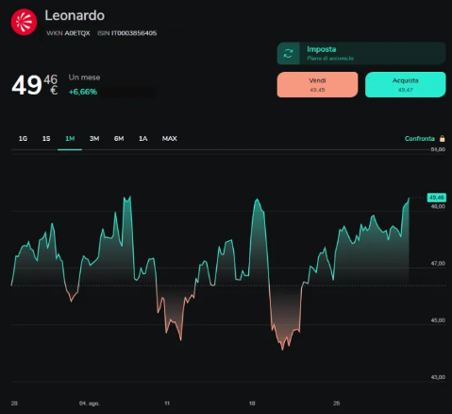Click the WKN code A0ETQX

coord(77,33)
